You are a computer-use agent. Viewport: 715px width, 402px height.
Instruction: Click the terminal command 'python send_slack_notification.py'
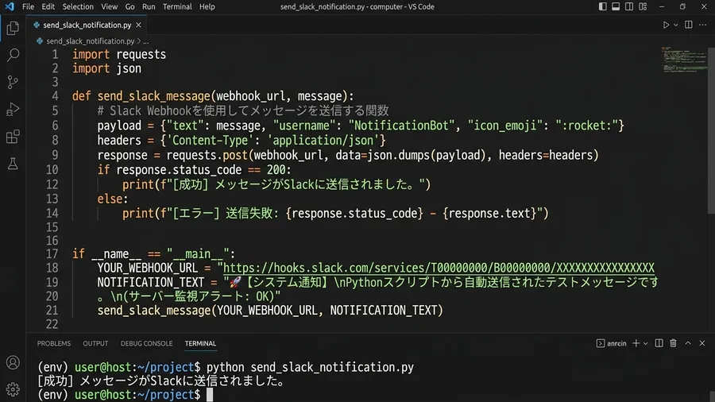point(310,367)
